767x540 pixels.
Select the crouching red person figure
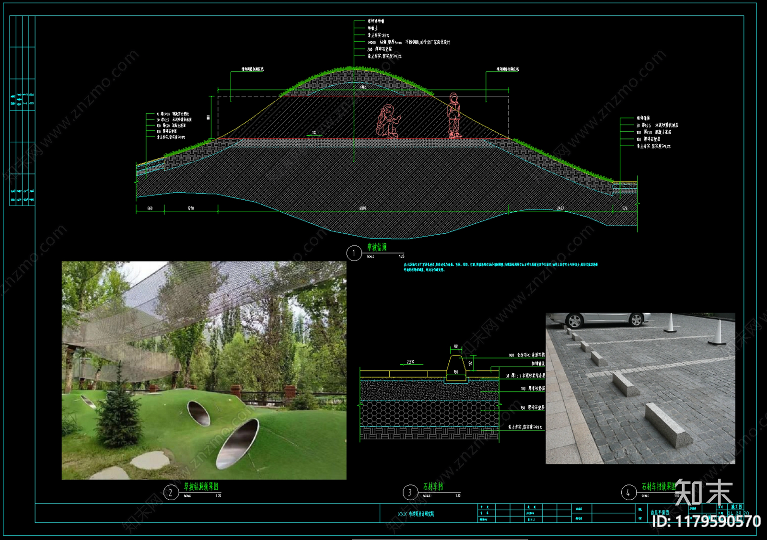(x=387, y=122)
